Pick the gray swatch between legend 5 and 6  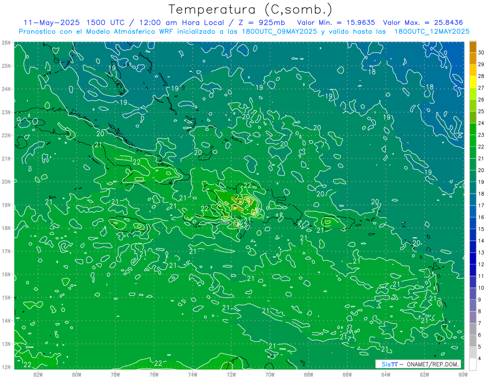pyautogui.click(x=473, y=340)
